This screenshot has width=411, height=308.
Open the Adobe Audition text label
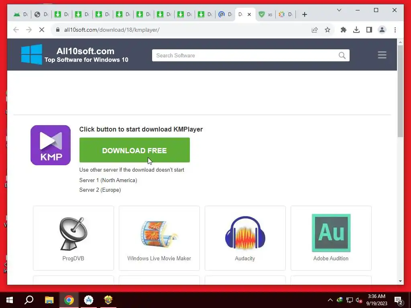click(x=331, y=258)
